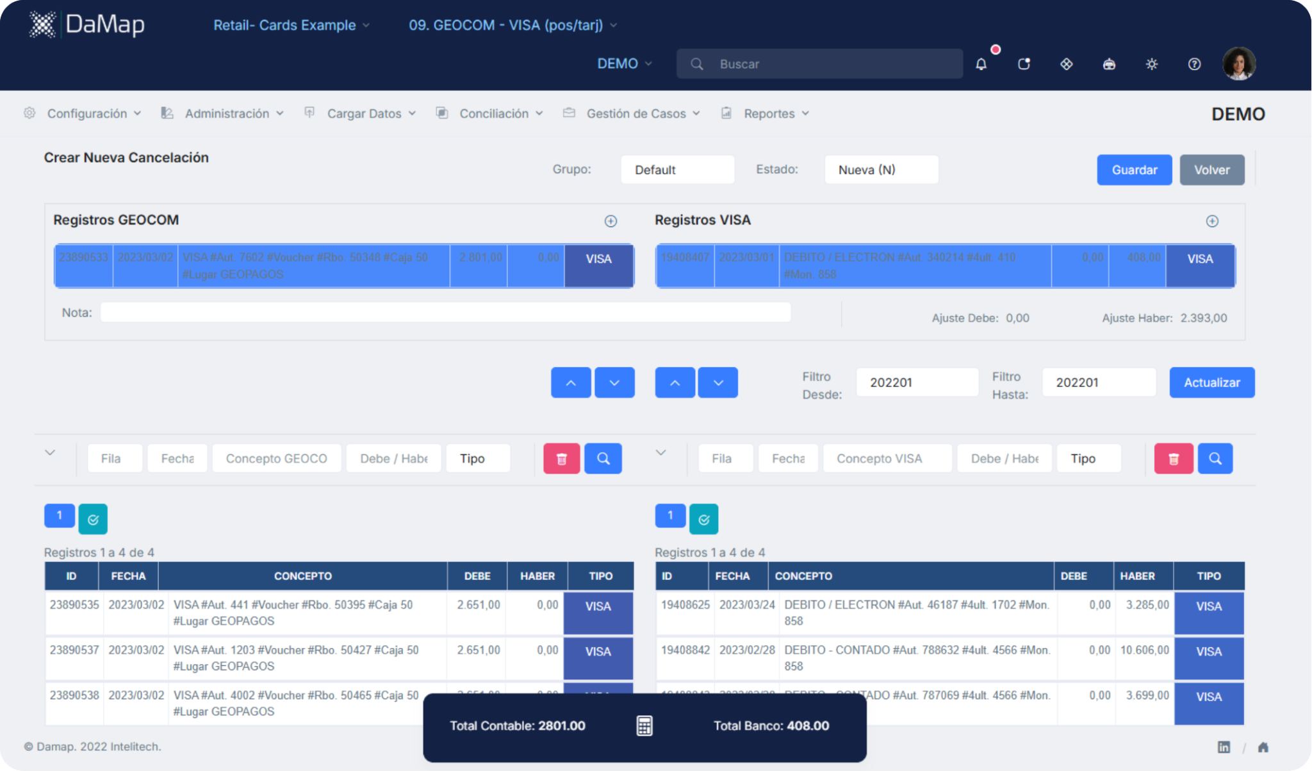Select the selected GEOCOM record row 23890533
Viewport: 1312px width, 771px height.
pos(314,266)
